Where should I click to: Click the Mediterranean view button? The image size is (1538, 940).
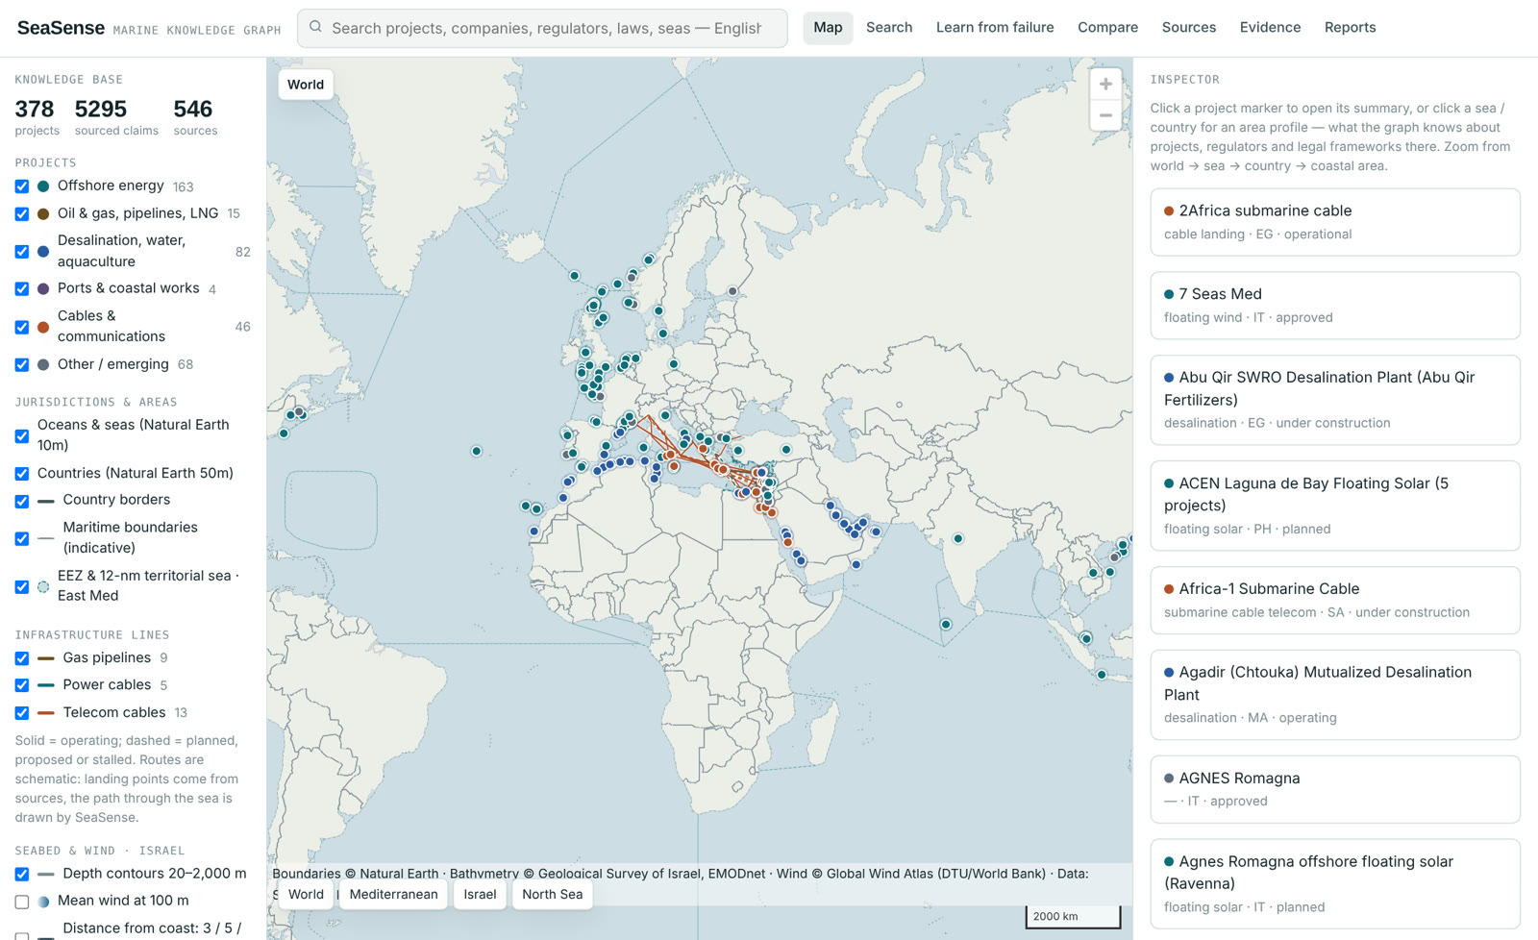click(393, 895)
